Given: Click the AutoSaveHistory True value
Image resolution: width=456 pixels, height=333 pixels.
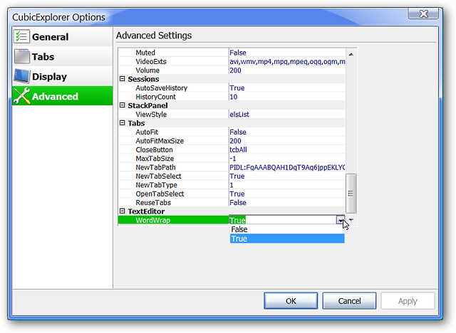Looking at the screenshot, I should click(x=237, y=88).
